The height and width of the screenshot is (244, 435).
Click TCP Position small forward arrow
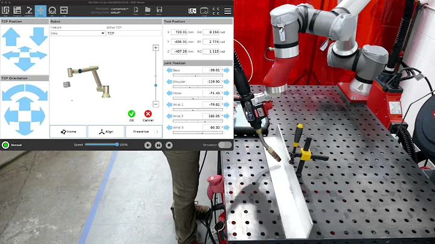coord(25,49)
